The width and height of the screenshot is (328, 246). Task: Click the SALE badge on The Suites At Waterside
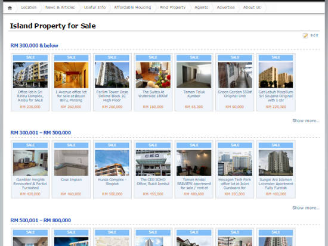153,57
